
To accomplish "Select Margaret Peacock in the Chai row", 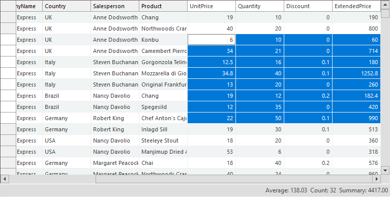I will coord(115,163).
